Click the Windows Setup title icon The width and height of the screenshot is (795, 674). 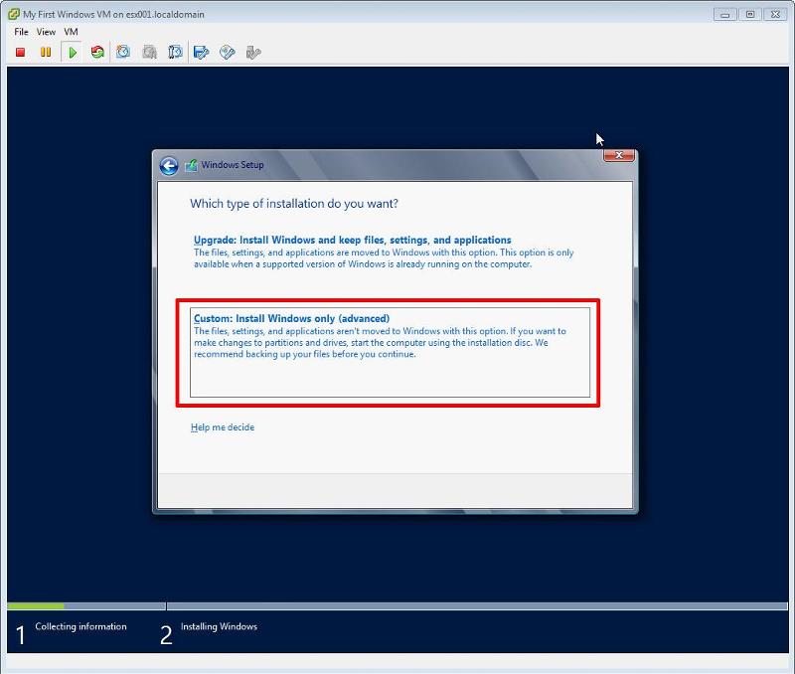coord(191,165)
